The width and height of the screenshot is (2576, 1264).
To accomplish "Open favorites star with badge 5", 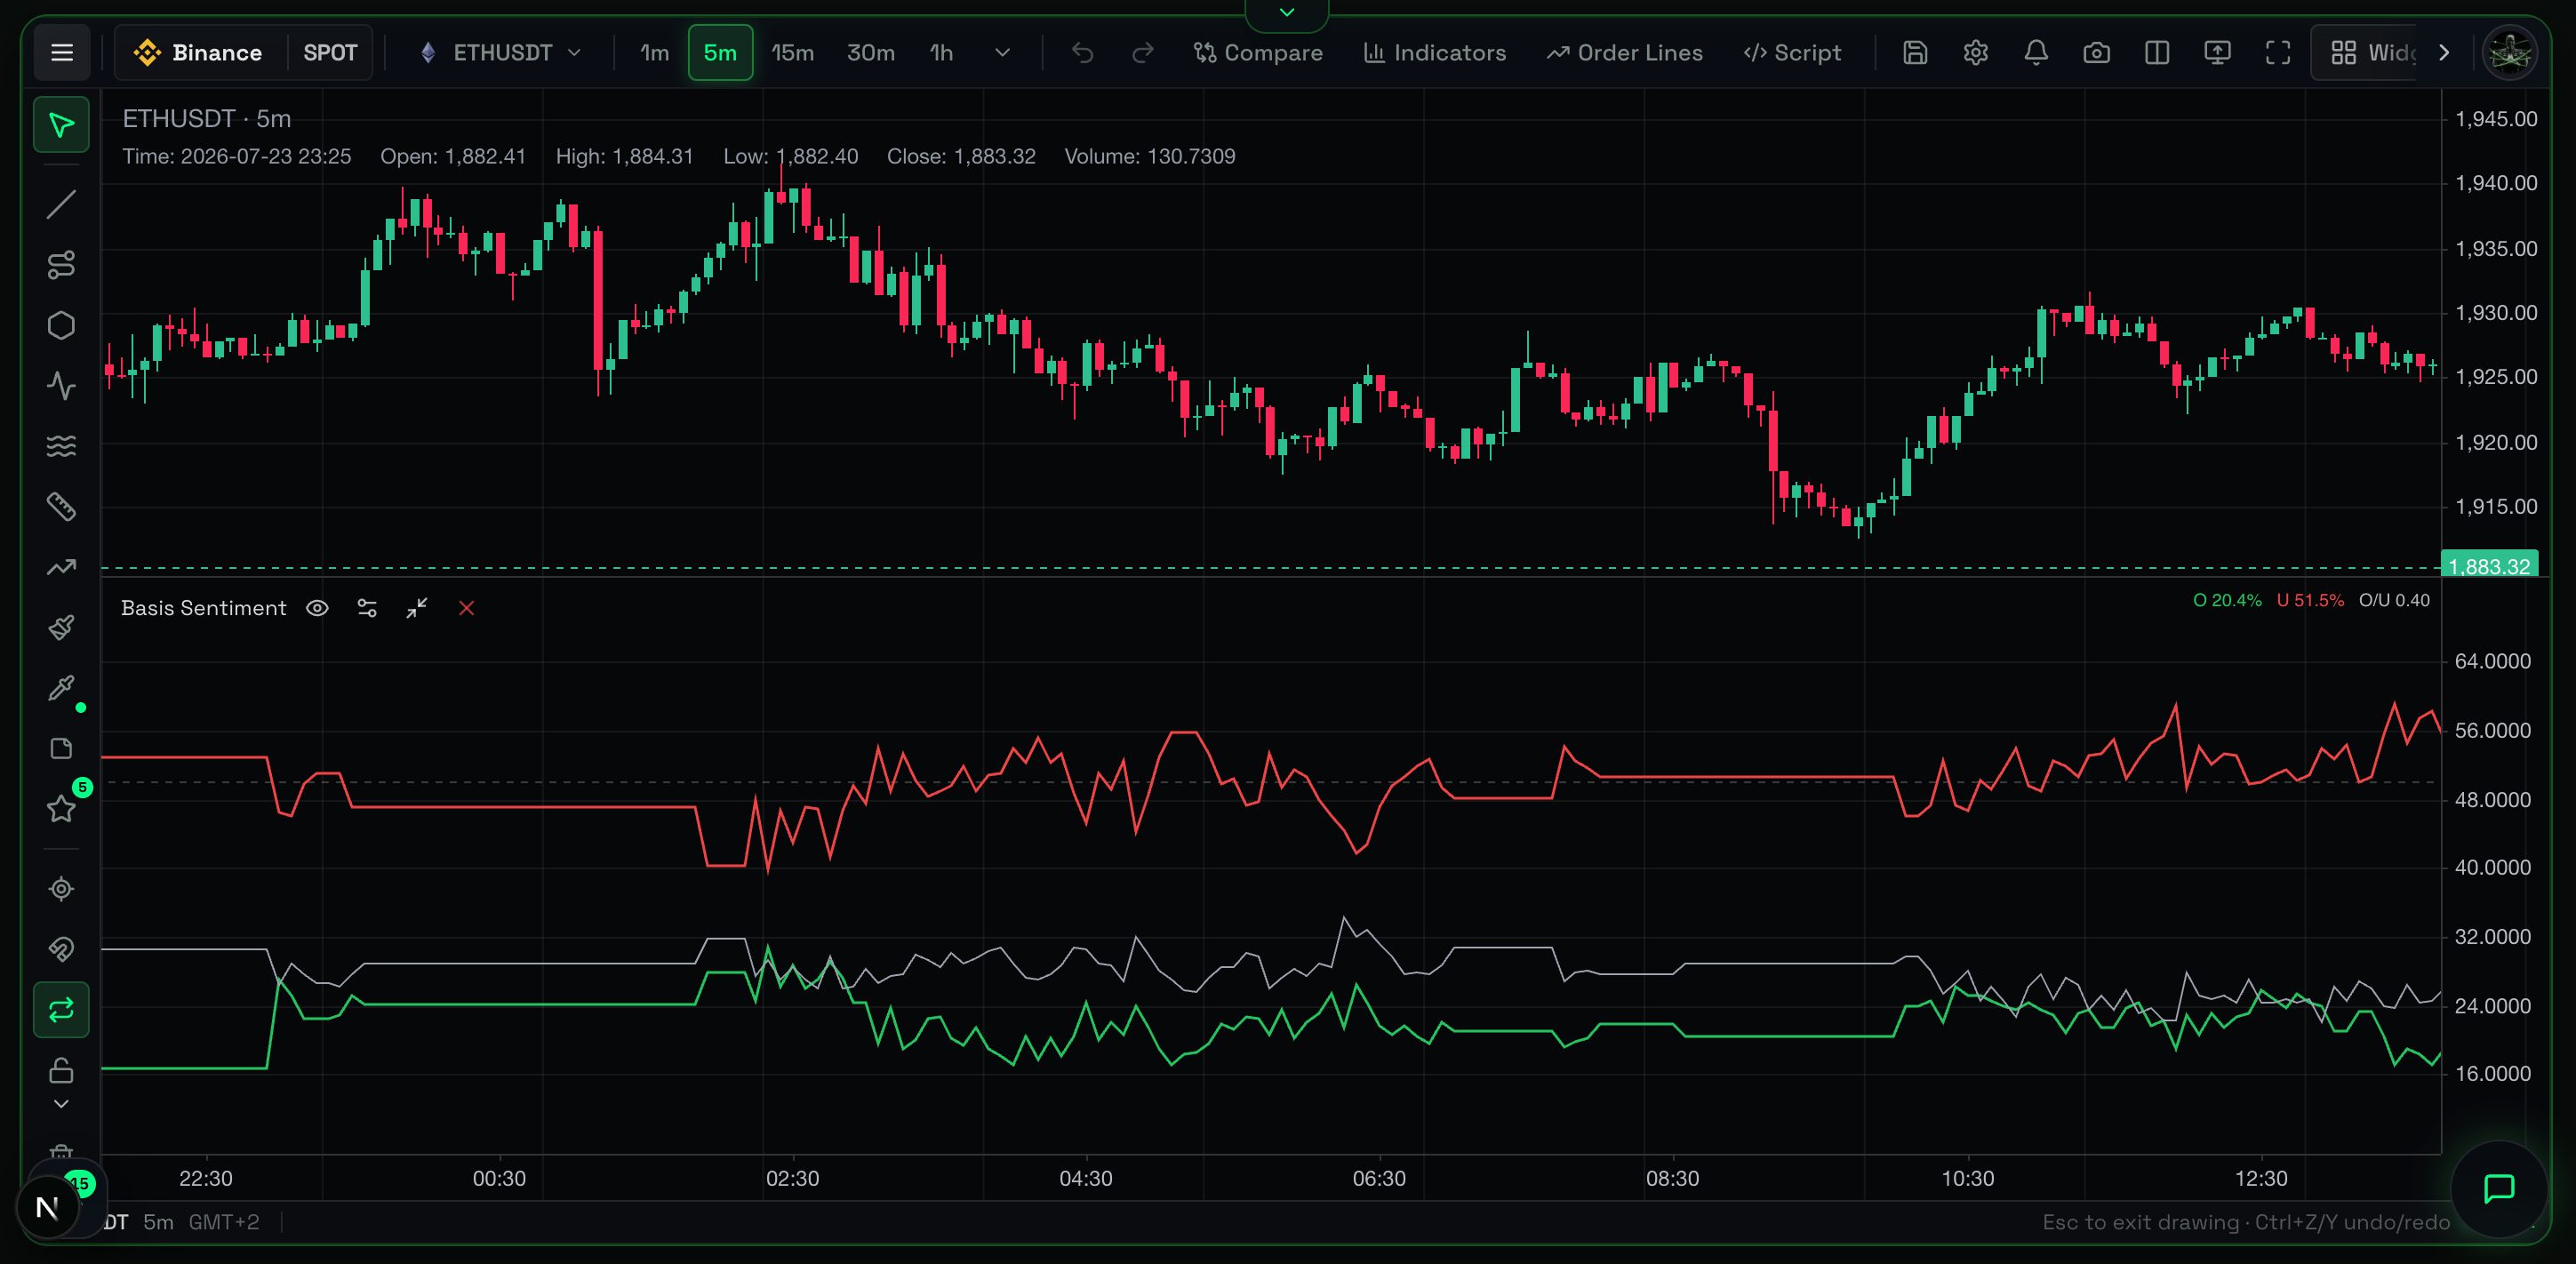I will [x=62, y=809].
